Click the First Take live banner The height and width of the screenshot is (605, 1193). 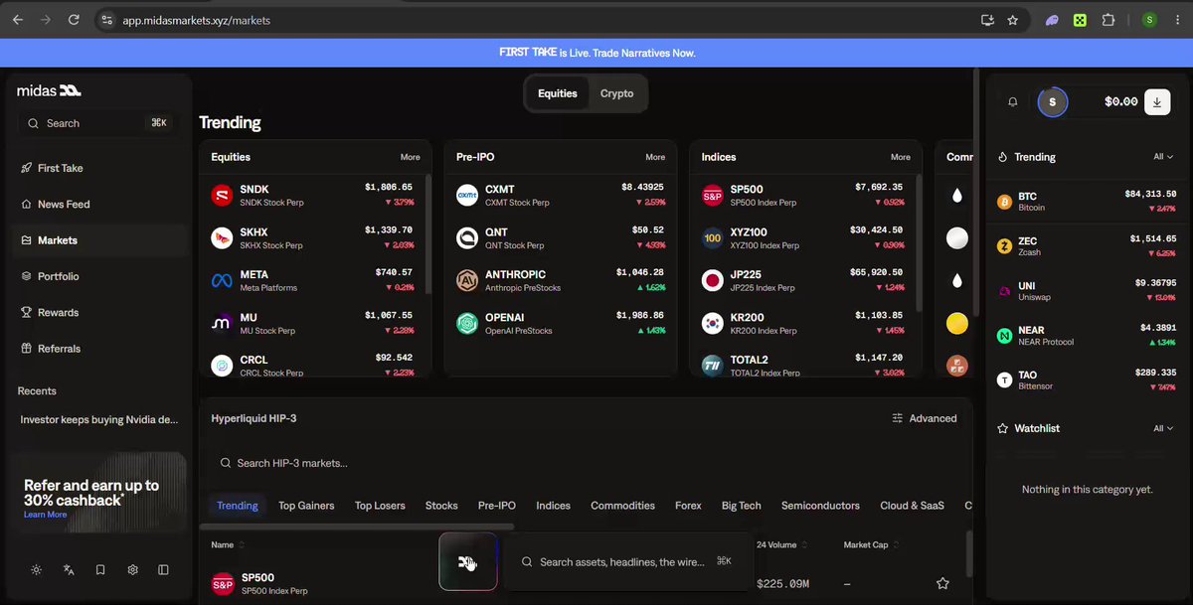click(x=596, y=53)
